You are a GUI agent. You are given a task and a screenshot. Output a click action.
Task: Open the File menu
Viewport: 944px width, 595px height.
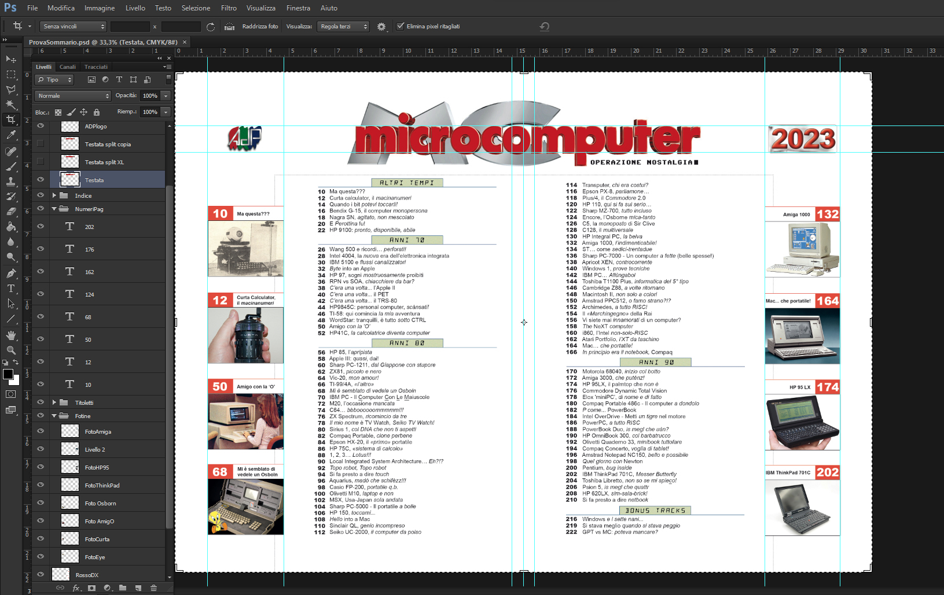32,8
